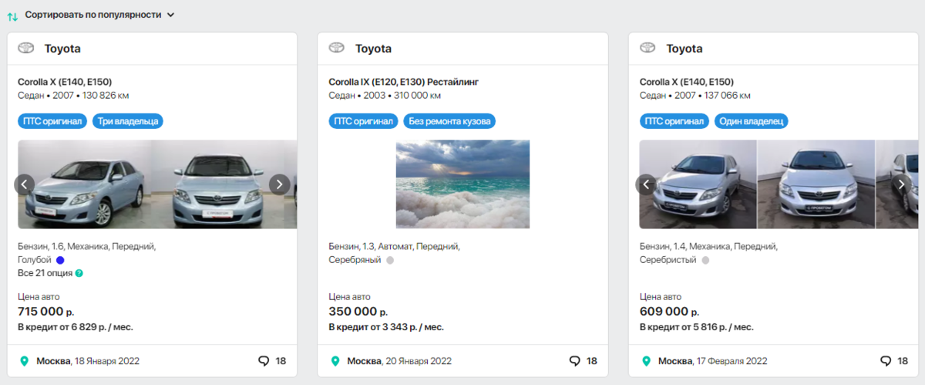This screenshot has width=925, height=385.
Task: Show next photo of blue Corolla
Action: point(279,184)
